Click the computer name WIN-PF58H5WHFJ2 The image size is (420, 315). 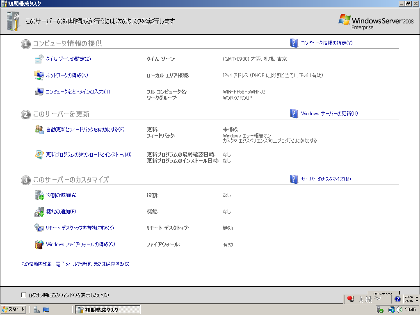tap(244, 91)
